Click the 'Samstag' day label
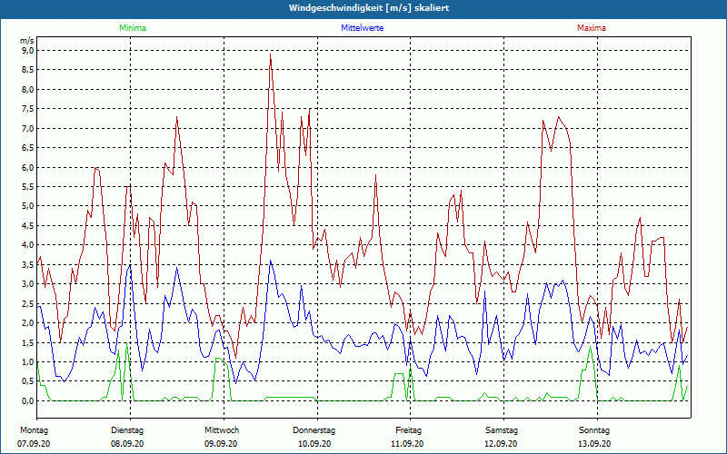Screen dimensions: 727x454 coord(502,430)
